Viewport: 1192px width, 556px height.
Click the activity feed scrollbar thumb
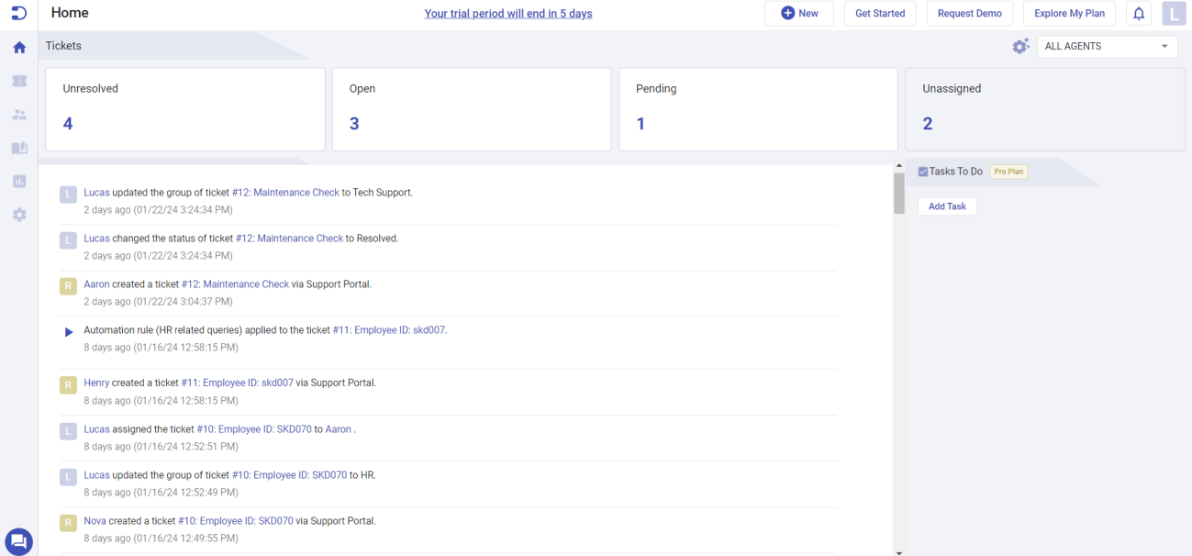coord(898,193)
